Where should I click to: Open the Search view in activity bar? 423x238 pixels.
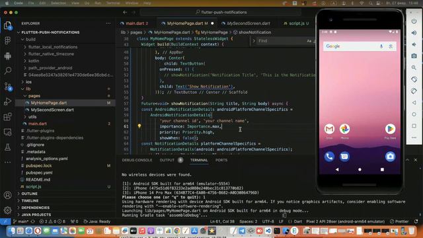(x=7, y=71)
